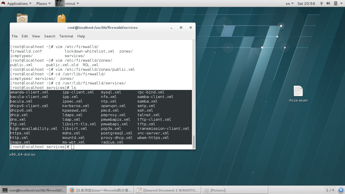The height and width of the screenshot is (194, 345).
Task: Open the Search menu in terminal
Action: tap(50, 36)
